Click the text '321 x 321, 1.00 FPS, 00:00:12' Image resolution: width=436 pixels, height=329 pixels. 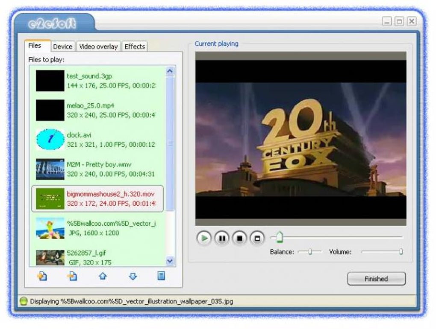[x=111, y=144]
